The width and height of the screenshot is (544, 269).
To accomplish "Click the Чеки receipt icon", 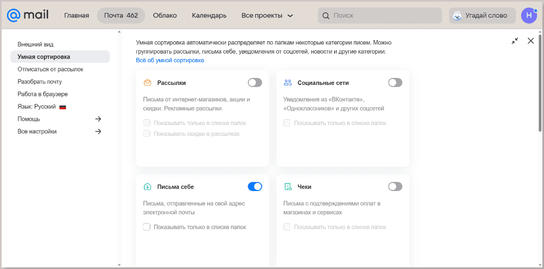I will point(288,187).
